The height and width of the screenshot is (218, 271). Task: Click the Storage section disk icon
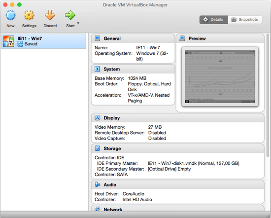pyautogui.click(x=97, y=148)
